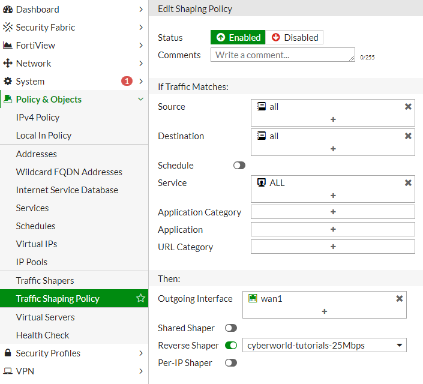Click the Network arrows icon

click(8, 64)
